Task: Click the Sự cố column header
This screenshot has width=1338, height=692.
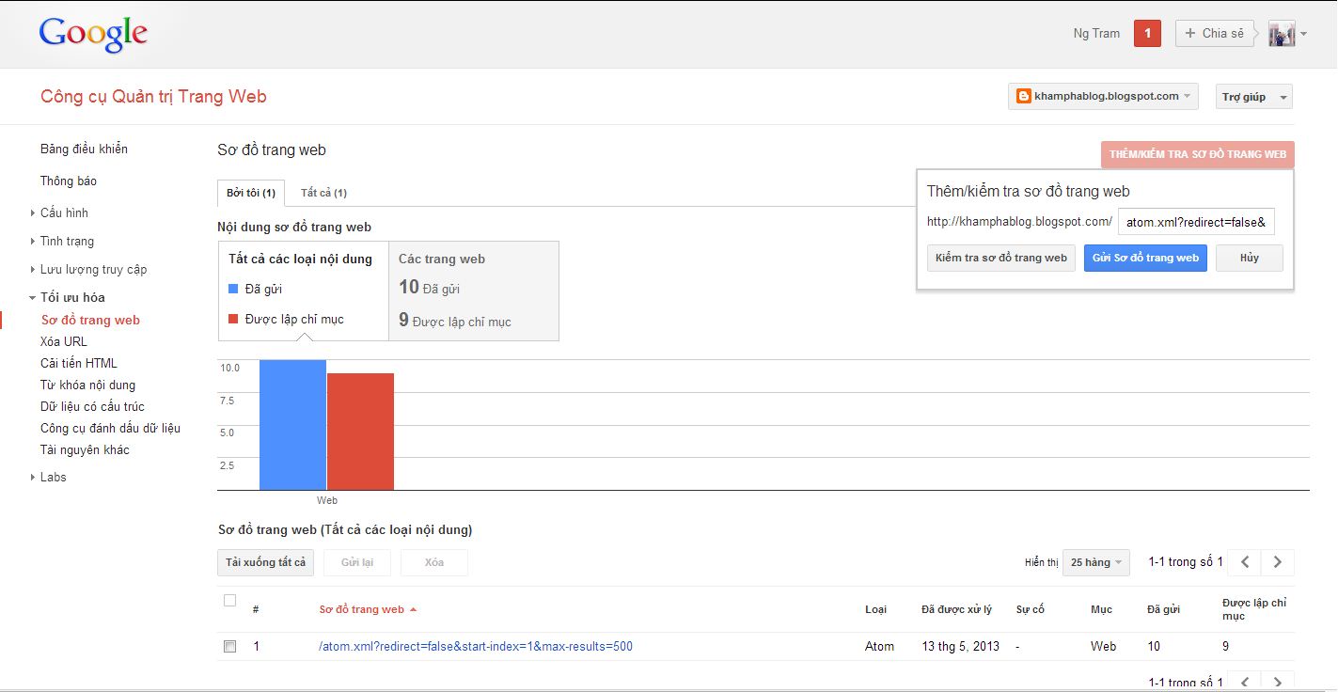Action: 1030,609
